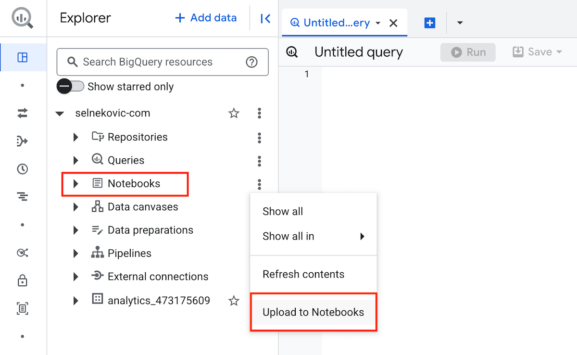Collapse the Explorer pane with arrow icon

tap(265, 18)
